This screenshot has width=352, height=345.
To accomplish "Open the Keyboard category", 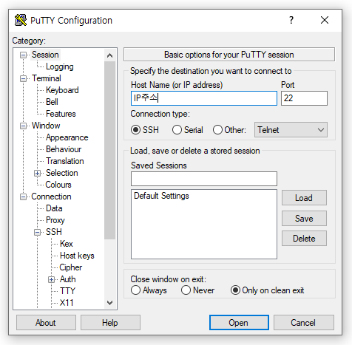I will 62,90.
